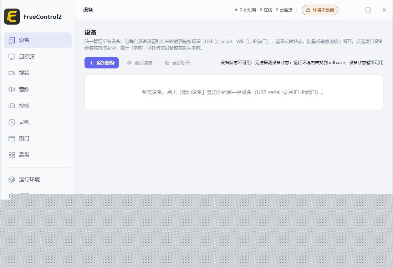This screenshot has height=268, width=393.
Task: Click the warning triangle icon in 环境未就绪
Action: pos(308,10)
